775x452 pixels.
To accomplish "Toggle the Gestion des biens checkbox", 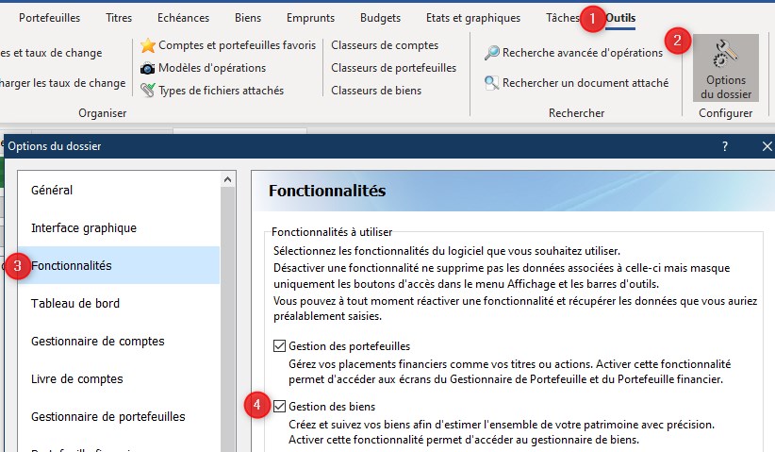I will pyautogui.click(x=279, y=407).
